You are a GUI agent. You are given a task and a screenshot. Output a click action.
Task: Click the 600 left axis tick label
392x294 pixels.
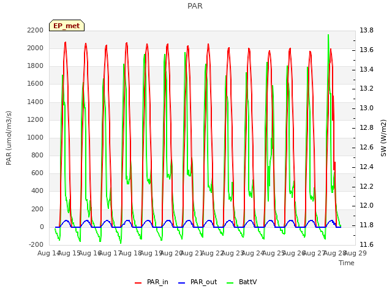coord(37,173)
